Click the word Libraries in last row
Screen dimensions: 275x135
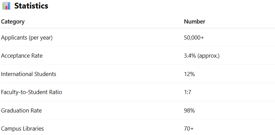33,129
